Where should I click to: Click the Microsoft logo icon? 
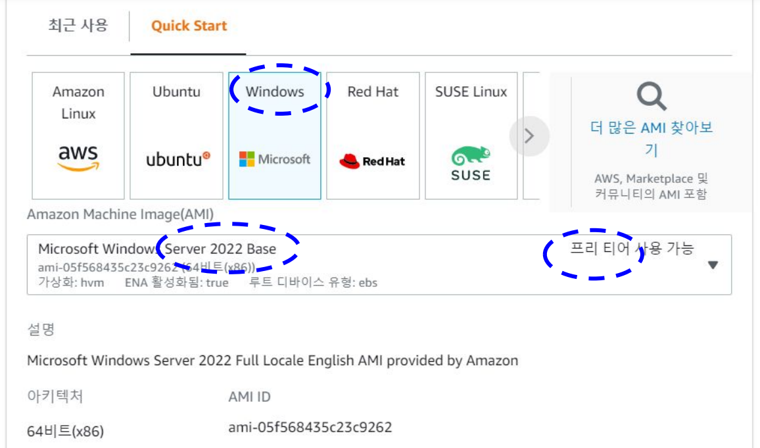tap(275, 159)
